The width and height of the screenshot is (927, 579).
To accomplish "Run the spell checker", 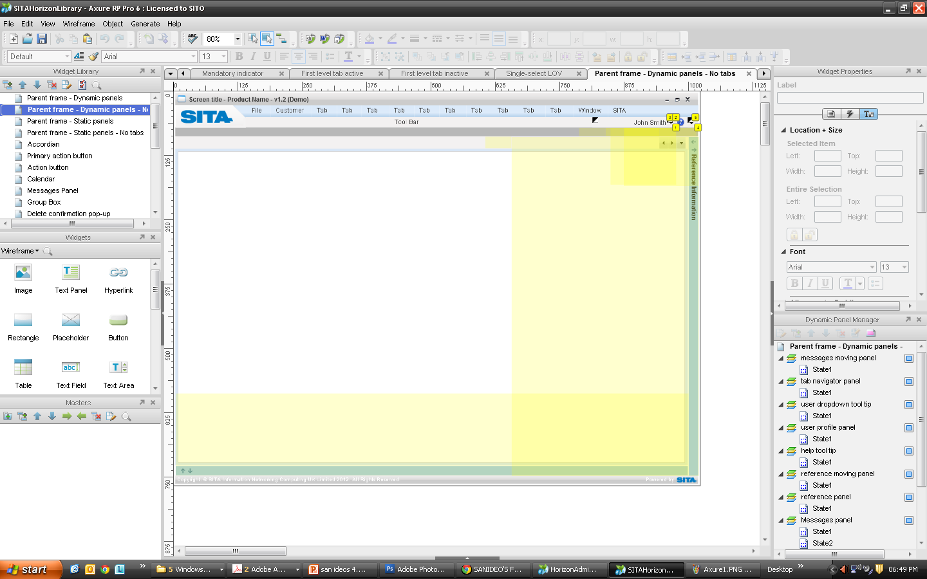I will pyautogui.click(x=192, y=39).
